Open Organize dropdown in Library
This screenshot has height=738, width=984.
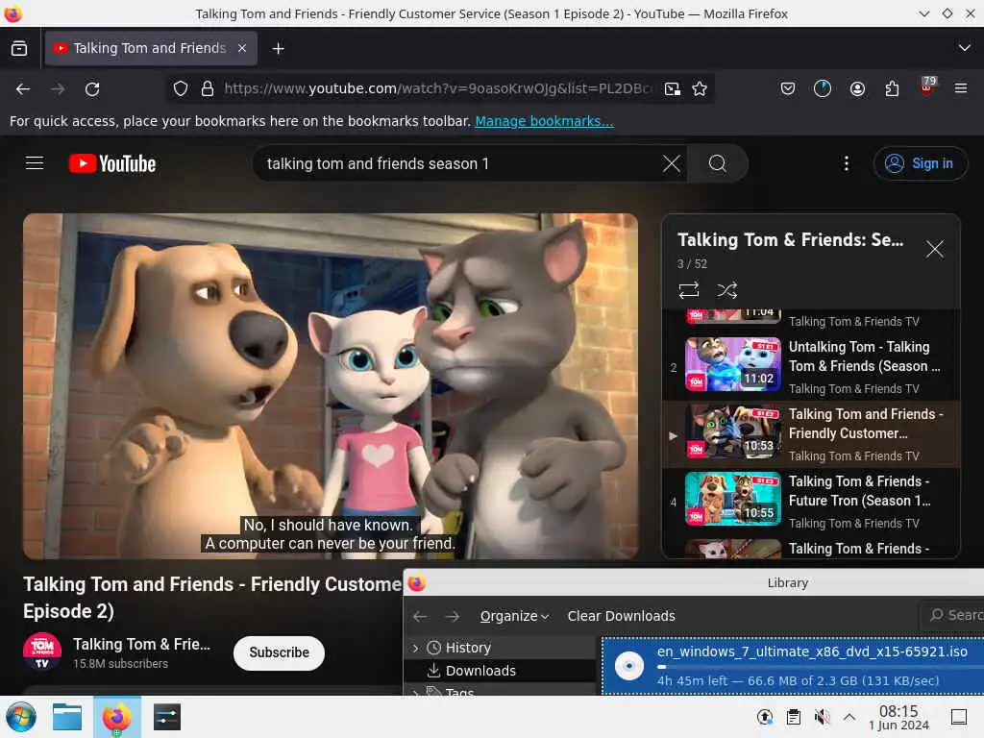click(514, 616)
